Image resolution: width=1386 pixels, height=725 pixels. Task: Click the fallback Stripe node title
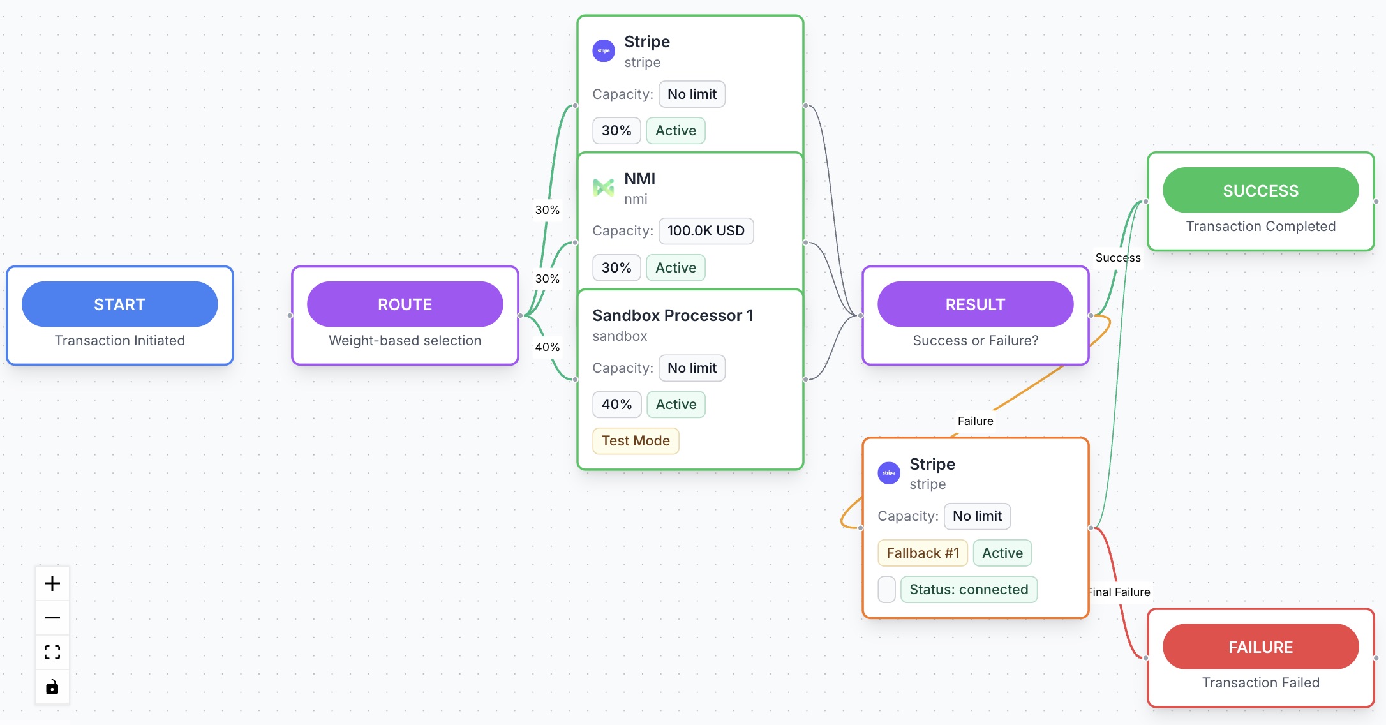click(932, 464)
